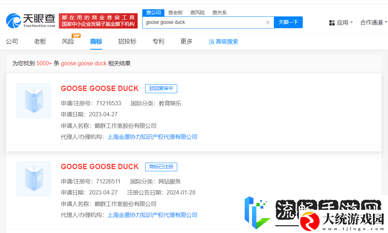This screenshot has height=233, width=388.
Task: Select the 查关系 search tab
Action: [219, 12]
